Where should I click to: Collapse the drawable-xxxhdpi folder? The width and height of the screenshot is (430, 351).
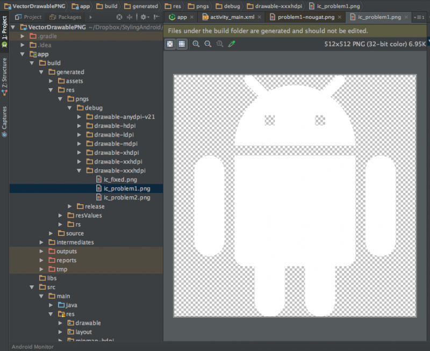coord(79,171)
